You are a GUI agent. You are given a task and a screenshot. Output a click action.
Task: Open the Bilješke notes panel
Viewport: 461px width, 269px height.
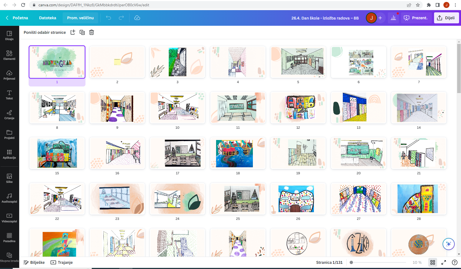[x=34, y=262]
